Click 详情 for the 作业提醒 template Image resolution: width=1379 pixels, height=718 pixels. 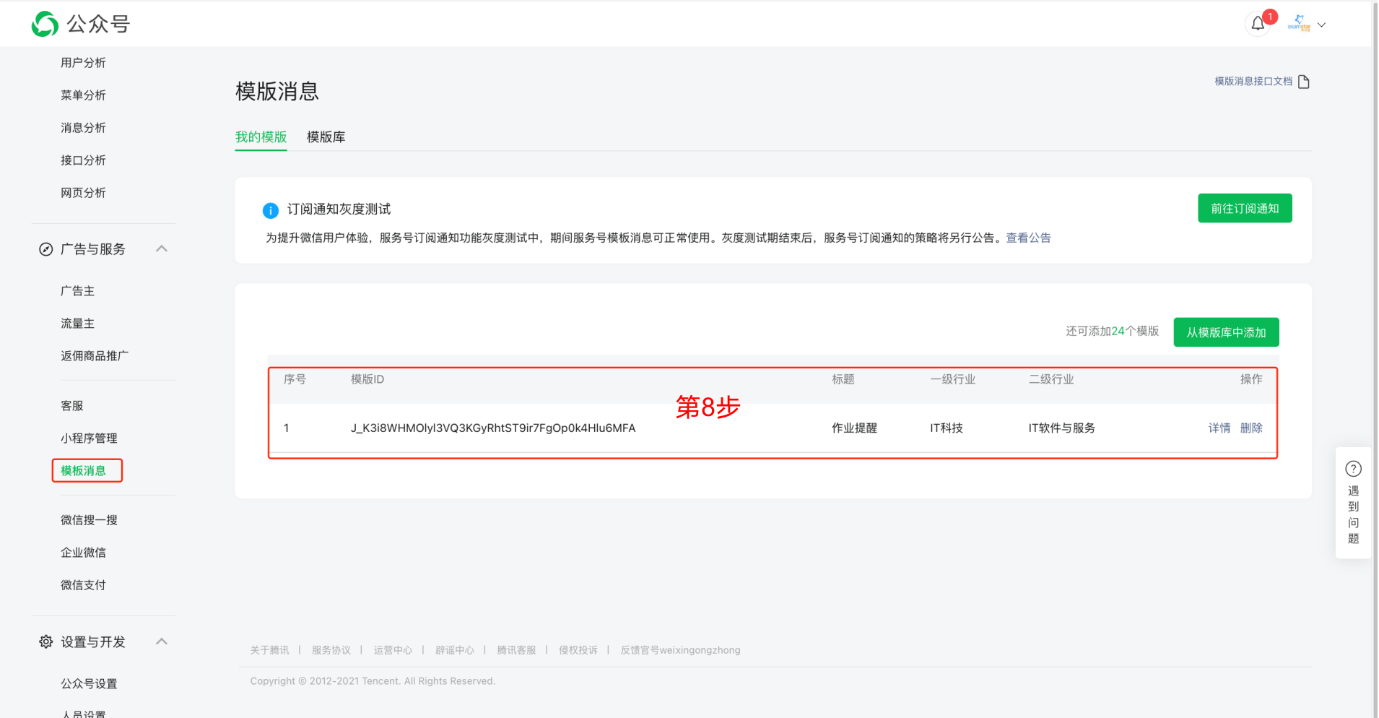point(1219,428)
